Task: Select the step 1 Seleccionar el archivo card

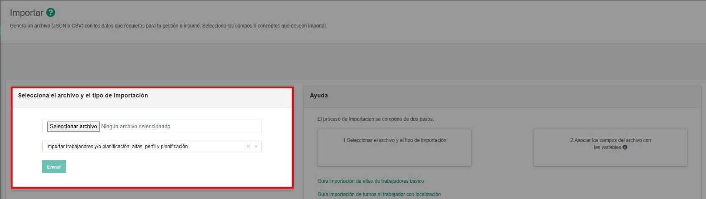Action: (x=394, y=147)
